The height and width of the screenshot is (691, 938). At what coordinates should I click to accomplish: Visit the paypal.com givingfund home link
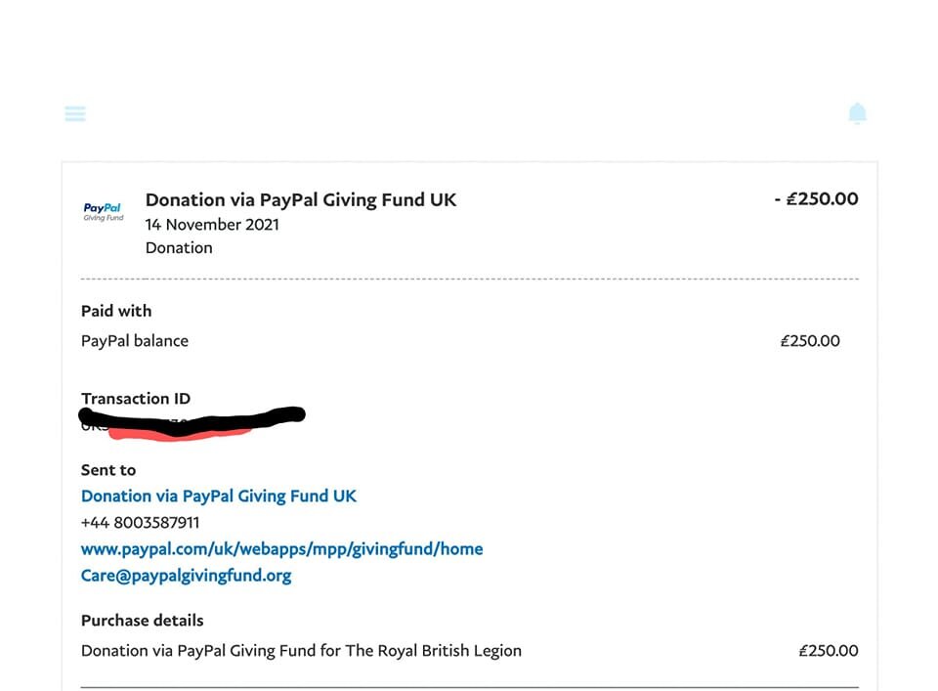[x=281, y=549]
